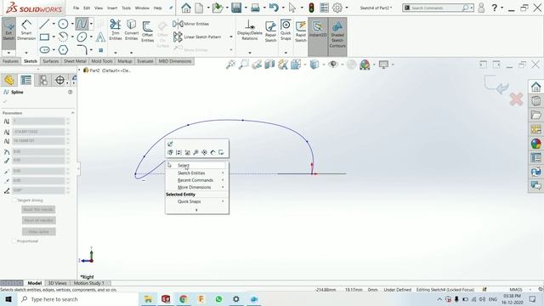
Task: Open Display/Delete Relations
Action: coord(249,30)
